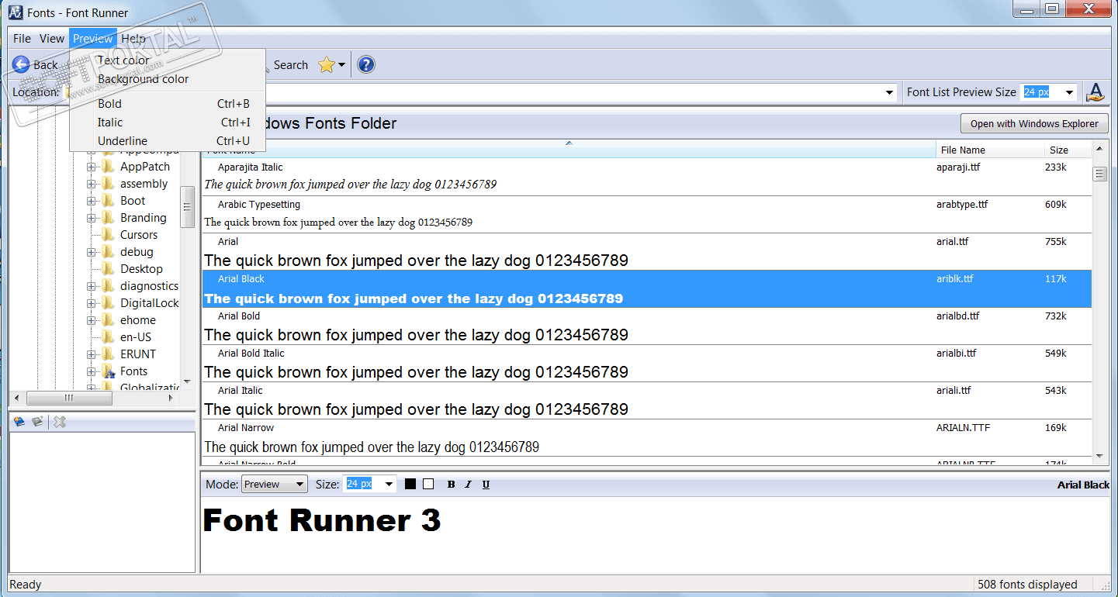Select Italic in the Preview menu

point(168,123)
